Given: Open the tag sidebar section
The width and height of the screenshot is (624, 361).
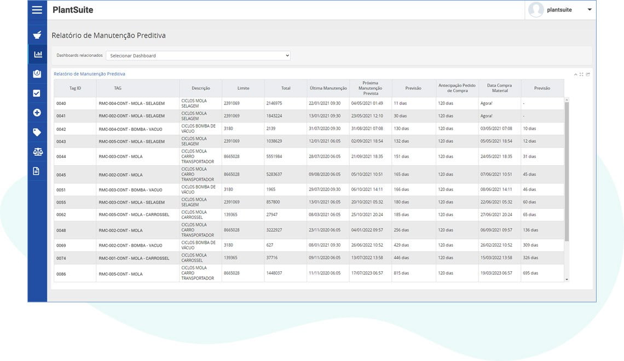Looking at the screenshot, I should [37, 132].
